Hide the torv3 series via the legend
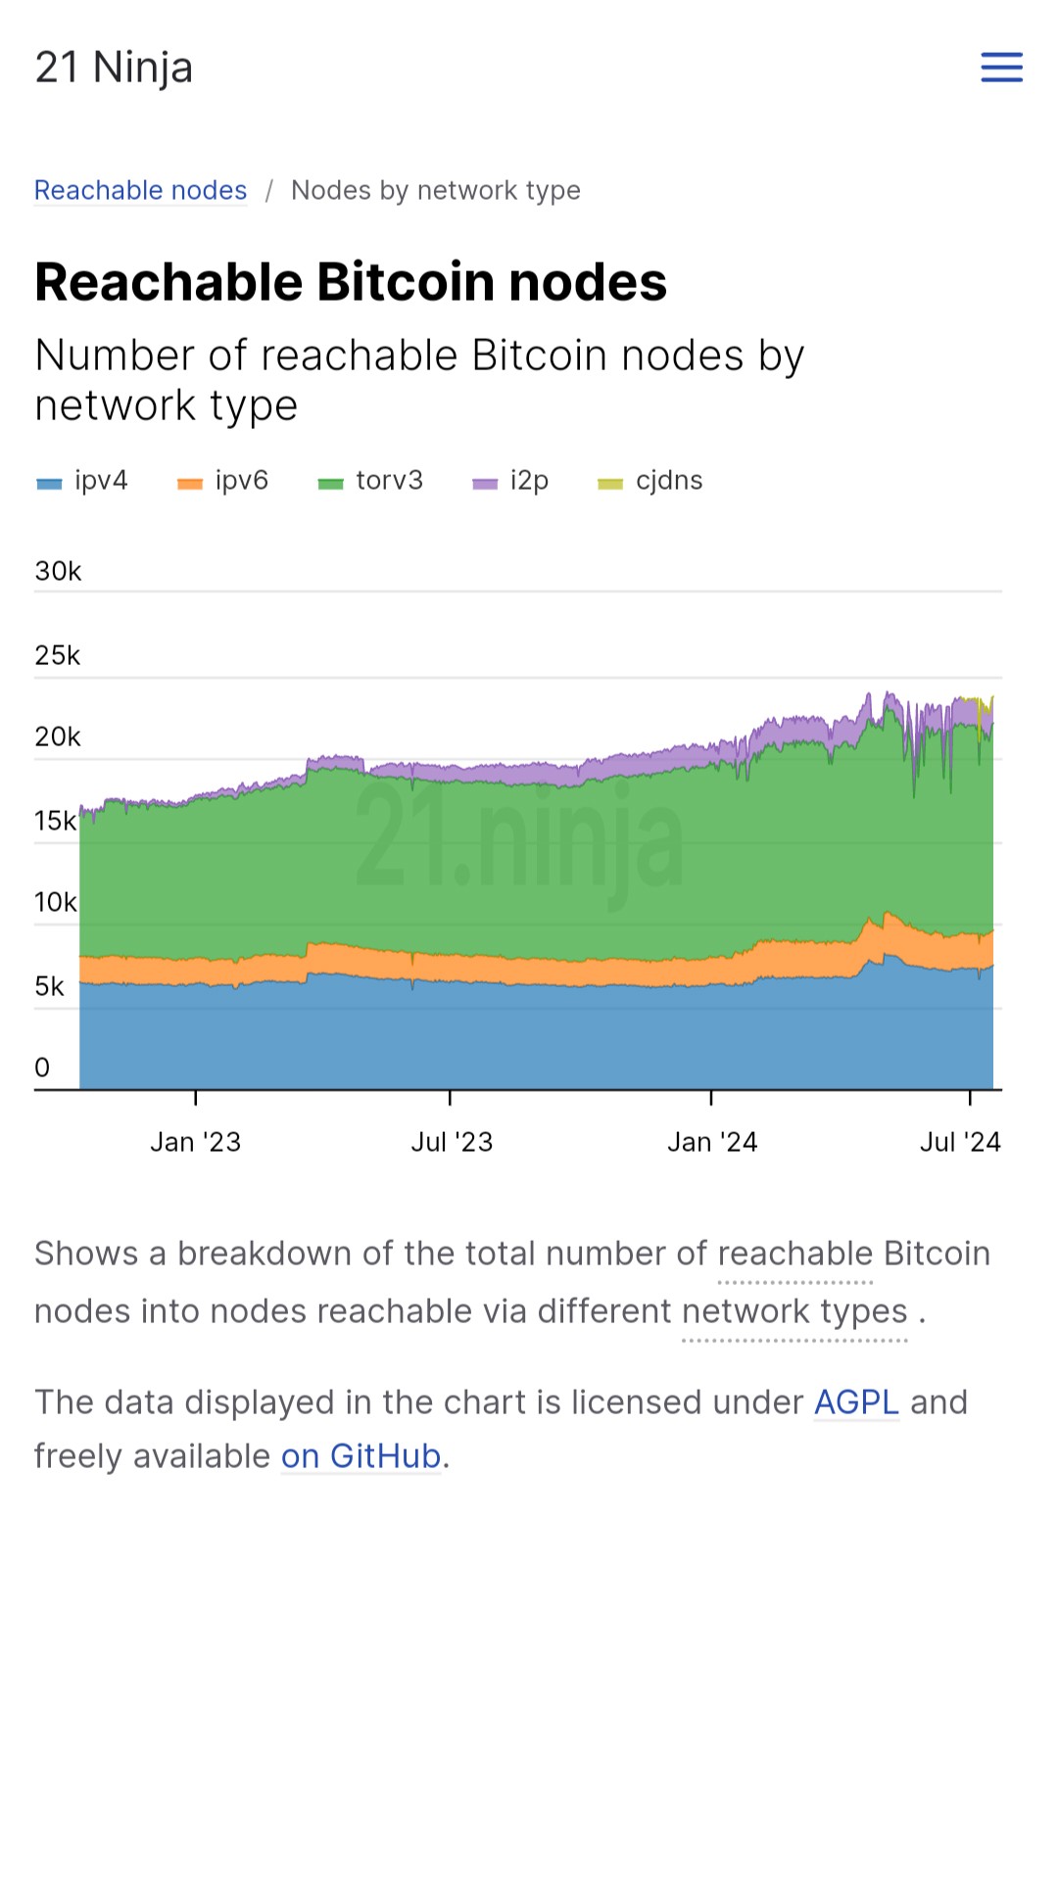The width and height of the screenshot is (1058, 1896). click(x=389, y=481)
